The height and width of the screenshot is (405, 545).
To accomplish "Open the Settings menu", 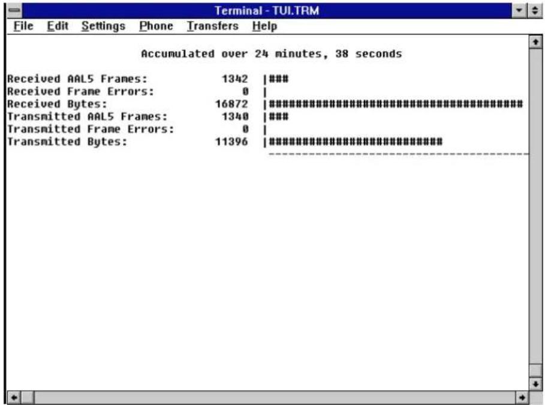I will (103, 26).
